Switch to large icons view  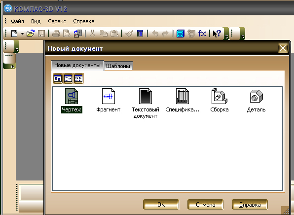58,78
